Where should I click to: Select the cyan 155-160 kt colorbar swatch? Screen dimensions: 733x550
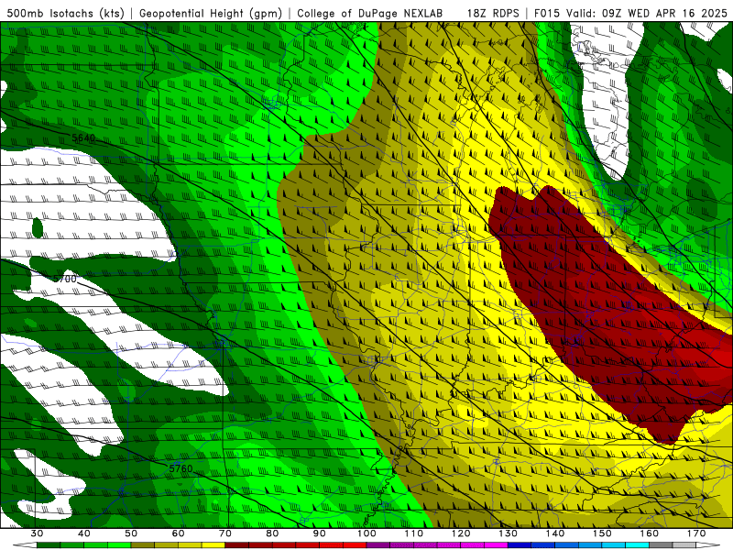coord(638,545)
